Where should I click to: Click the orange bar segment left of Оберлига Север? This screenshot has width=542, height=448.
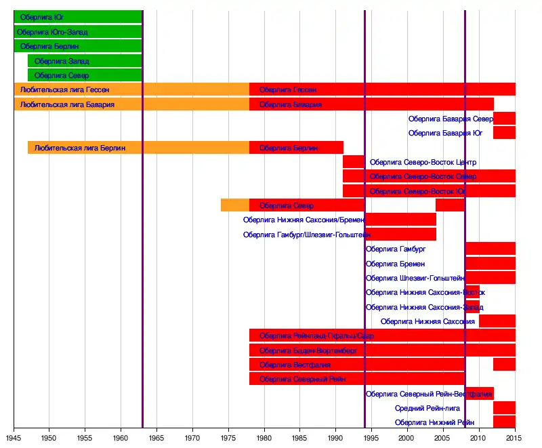coord(234,205)
